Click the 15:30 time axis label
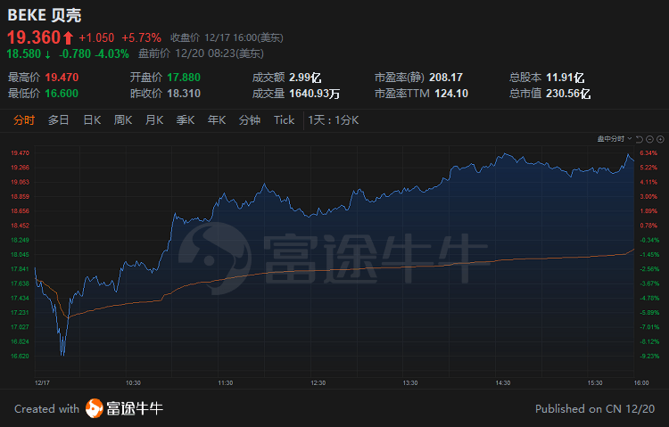Screen dimensions: 669x427 click(x=595, y=383)
